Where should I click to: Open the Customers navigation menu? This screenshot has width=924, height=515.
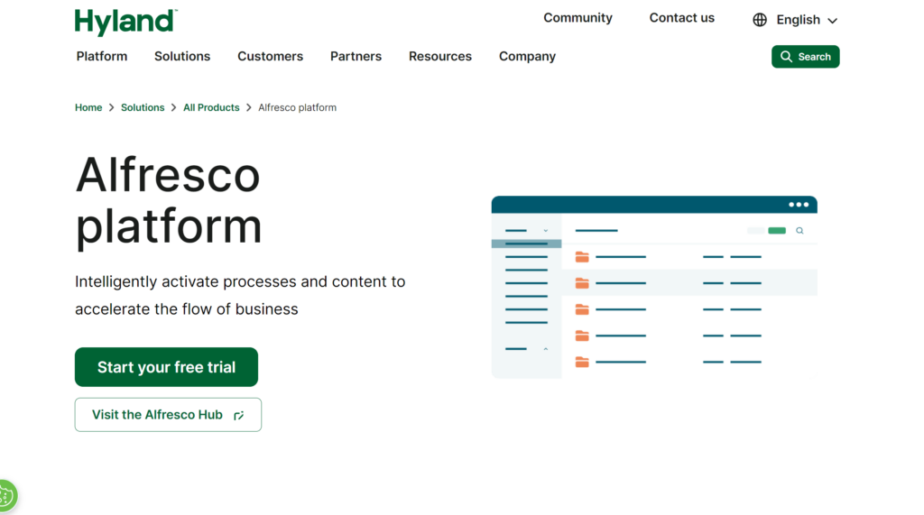(270, 56)
